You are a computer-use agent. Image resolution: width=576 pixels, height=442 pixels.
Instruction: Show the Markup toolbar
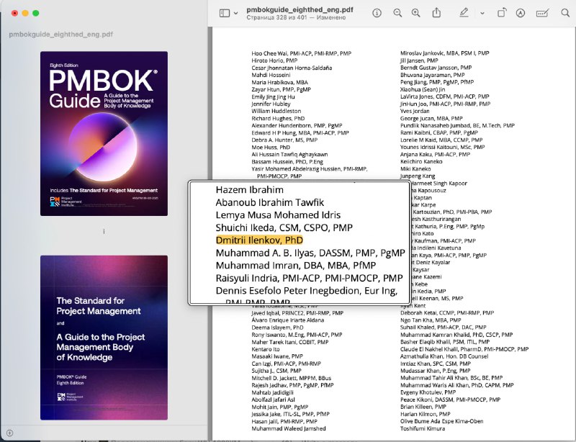tap(521, 13)
